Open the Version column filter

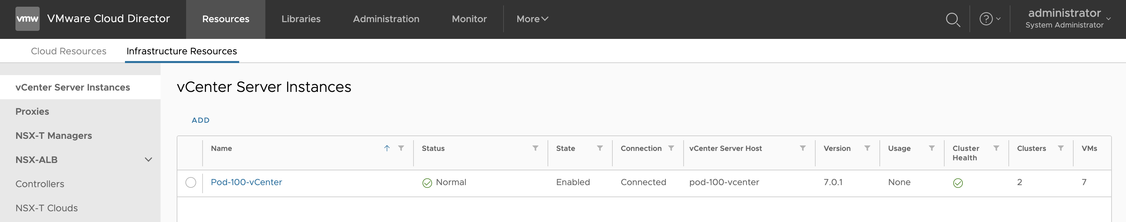[x=867, y=148]
